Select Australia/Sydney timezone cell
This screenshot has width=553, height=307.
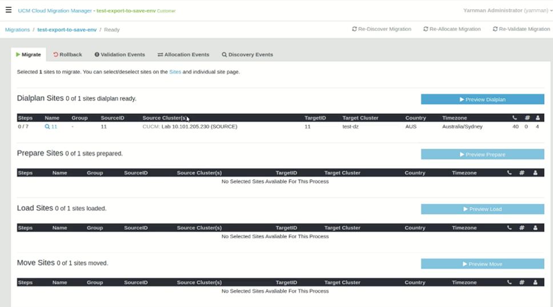(462, 126)
